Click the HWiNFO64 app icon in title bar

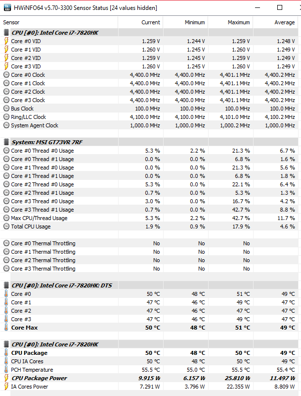7,8
